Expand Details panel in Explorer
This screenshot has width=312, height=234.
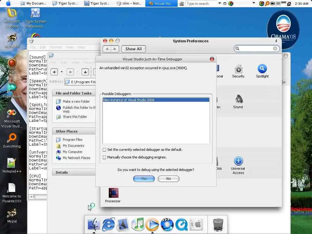[74, 172]
